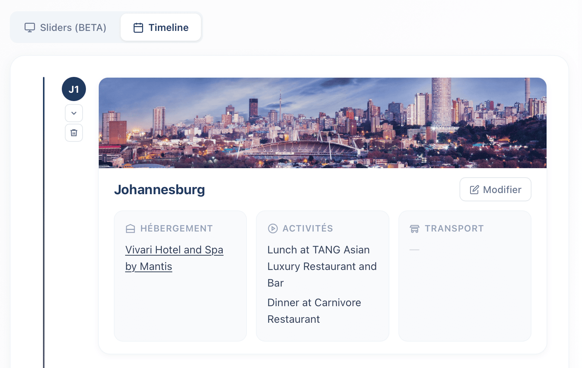Click the HÉBERGEMENT section heading
The height and width of the screenshot is (368, 582).
tap(176, 228)
